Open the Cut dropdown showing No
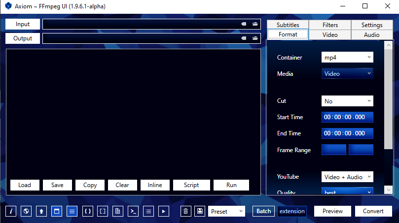Viewport: 399px width, 223px height. [x=347, y=101]
